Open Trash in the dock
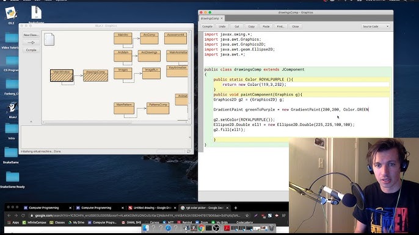This screenshot has width=419, height=235. click(271, 228)
